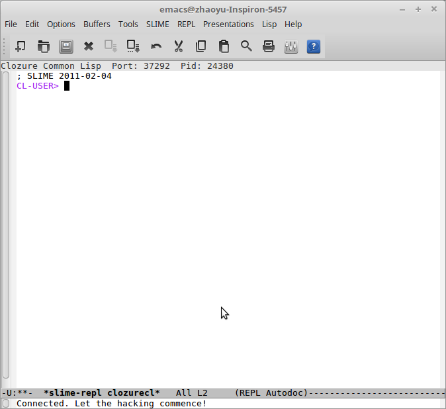This screenshot has width=446, height=409.
Task: Close the emacs window
Action: click(434, 9)
